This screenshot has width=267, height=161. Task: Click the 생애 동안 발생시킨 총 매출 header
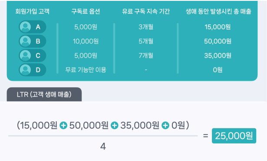coord(218,11)
